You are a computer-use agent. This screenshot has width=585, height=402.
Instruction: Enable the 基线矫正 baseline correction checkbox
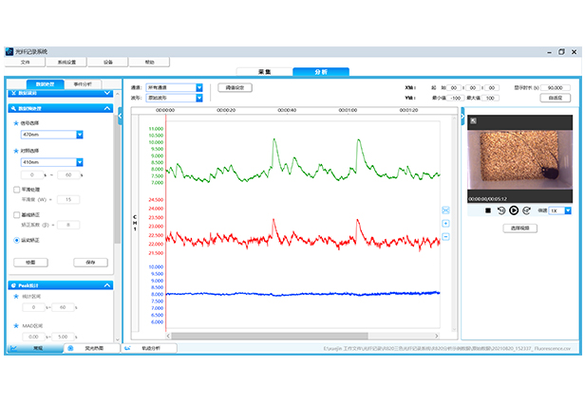[16, 215]
